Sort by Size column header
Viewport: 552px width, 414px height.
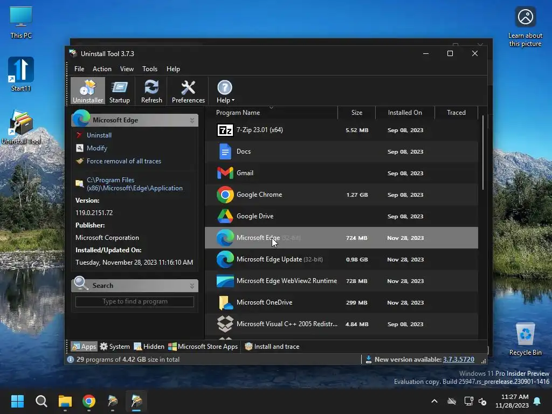[x=357, y=113]
